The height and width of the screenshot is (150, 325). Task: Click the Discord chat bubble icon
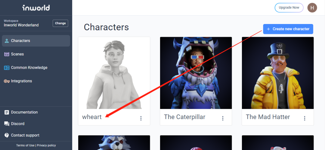pos(7,124)
